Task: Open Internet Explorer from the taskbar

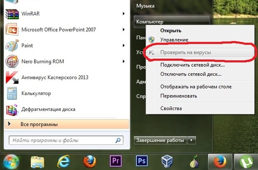Action: click(x=64, y=161)
